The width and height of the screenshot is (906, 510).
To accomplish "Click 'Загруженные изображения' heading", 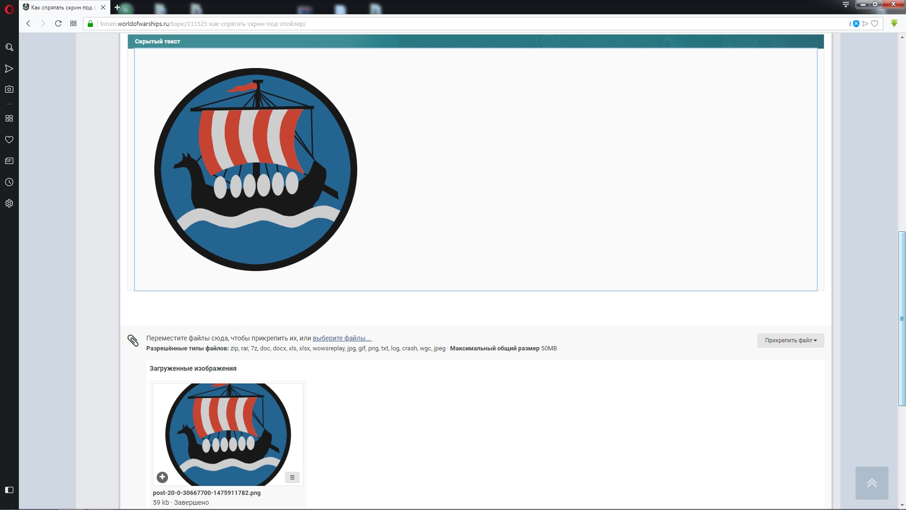I will pos(193,368).
